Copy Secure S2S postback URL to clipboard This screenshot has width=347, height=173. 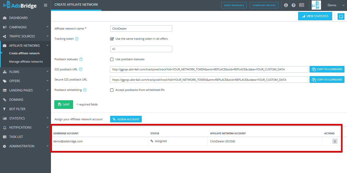tap(327, 80)
